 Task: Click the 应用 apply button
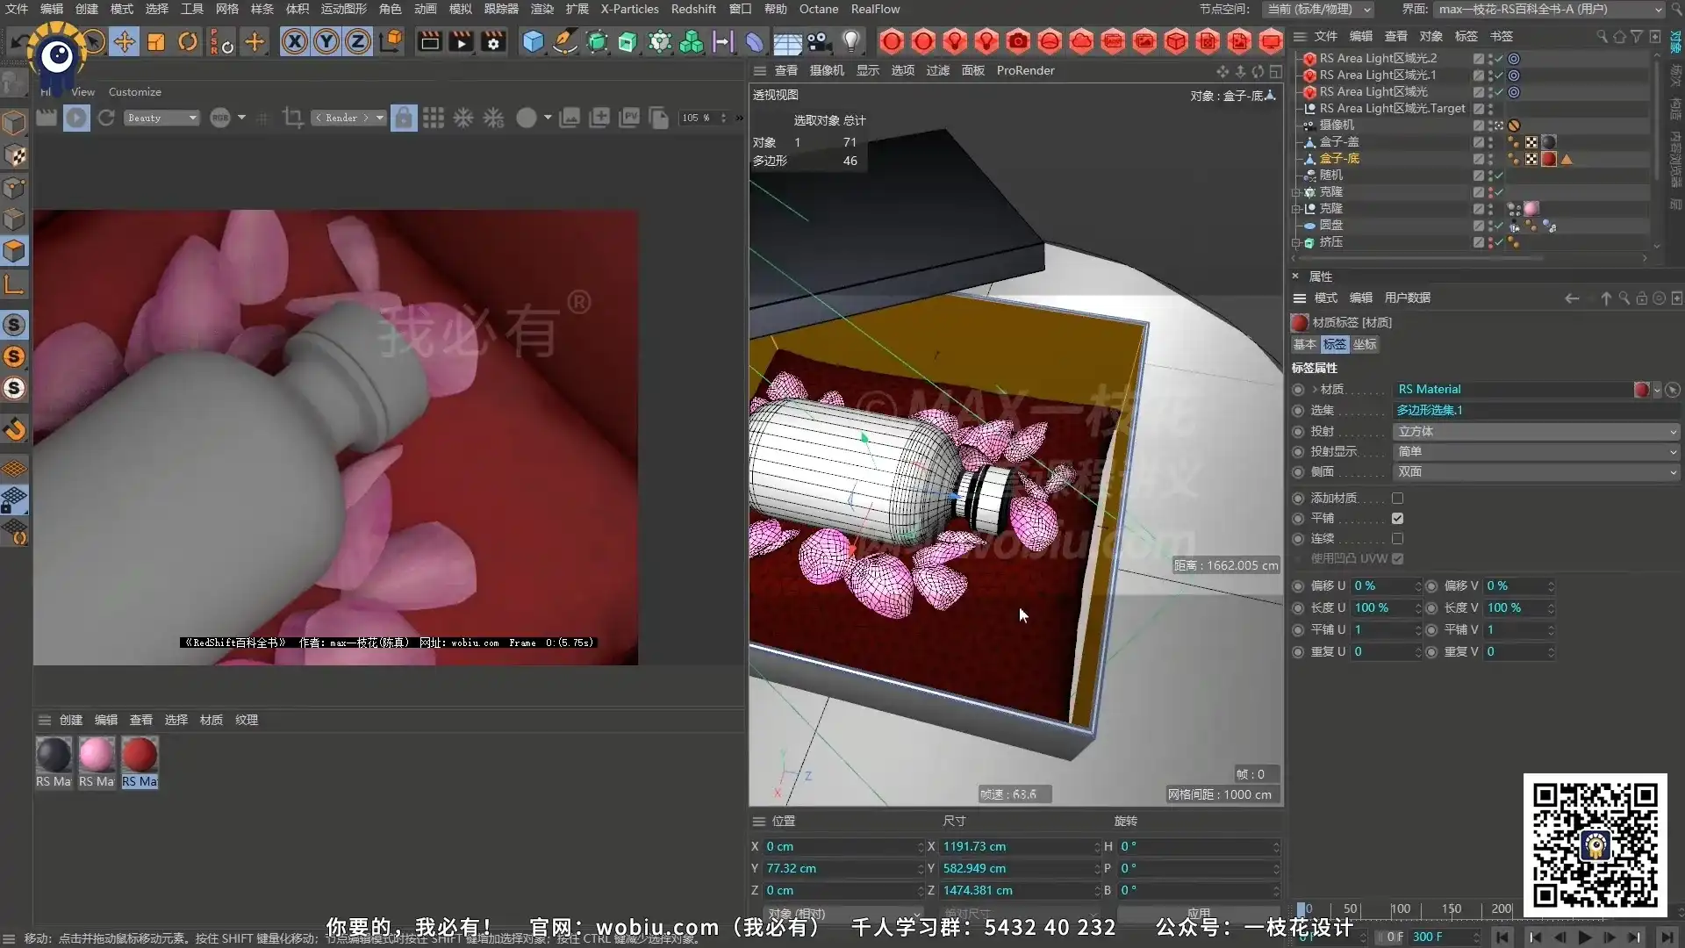(1198, 913)
